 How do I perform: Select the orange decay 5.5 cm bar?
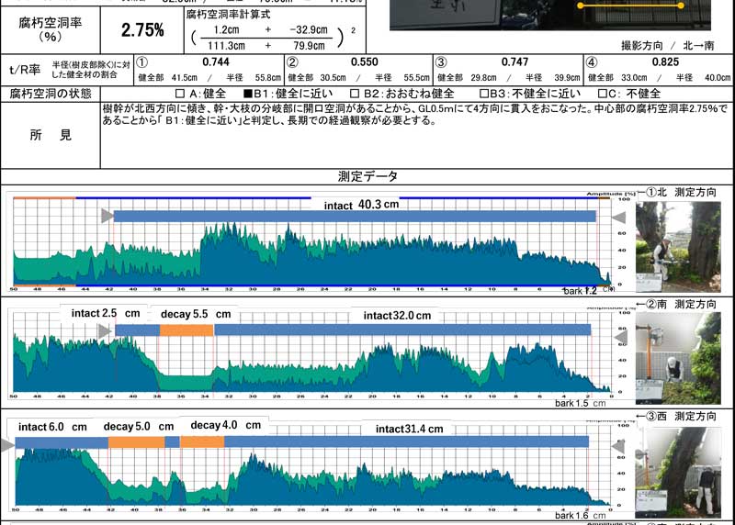[187, 330]
